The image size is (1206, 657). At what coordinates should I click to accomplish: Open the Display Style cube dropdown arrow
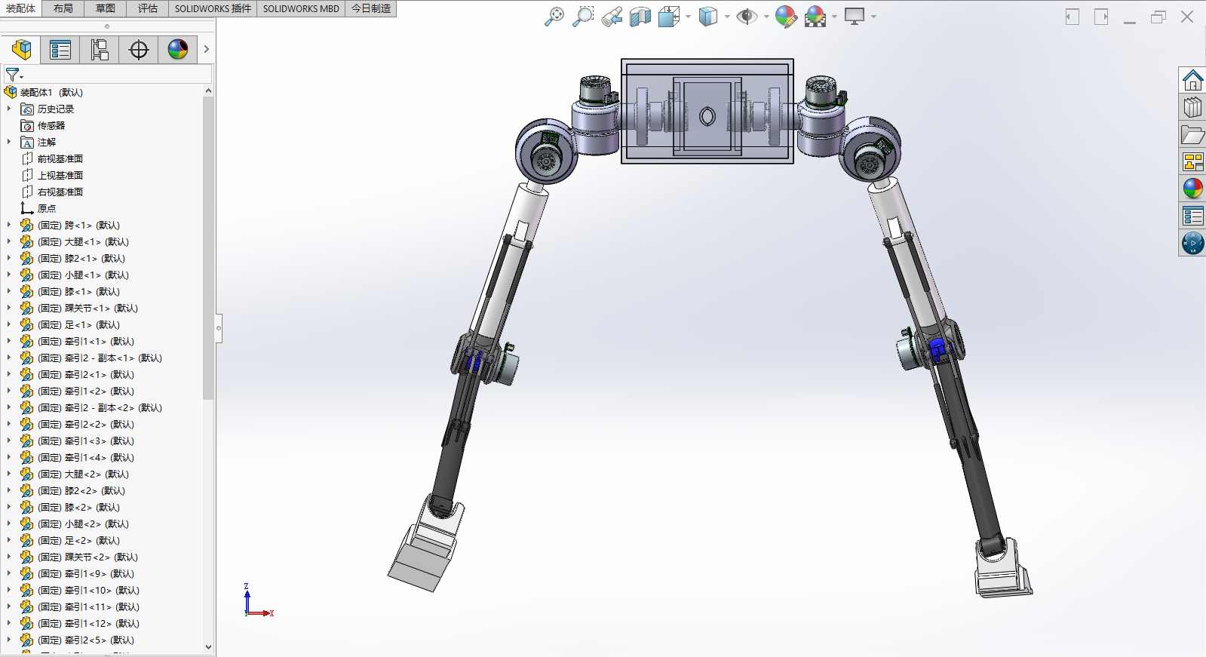(x=727, y=17)
